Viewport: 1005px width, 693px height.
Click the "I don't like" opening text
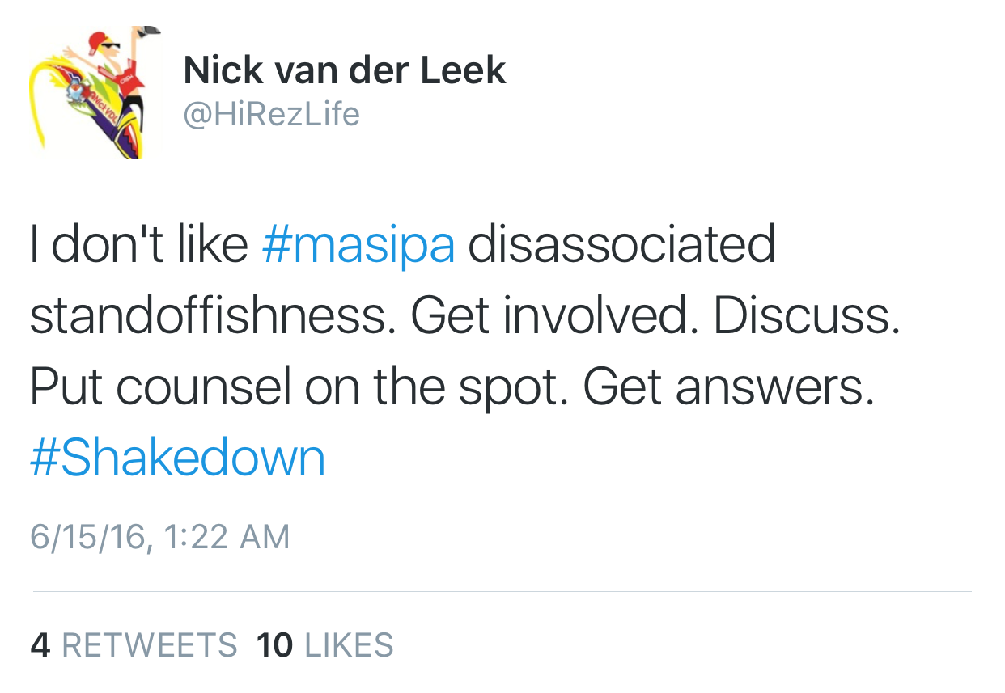138,246
